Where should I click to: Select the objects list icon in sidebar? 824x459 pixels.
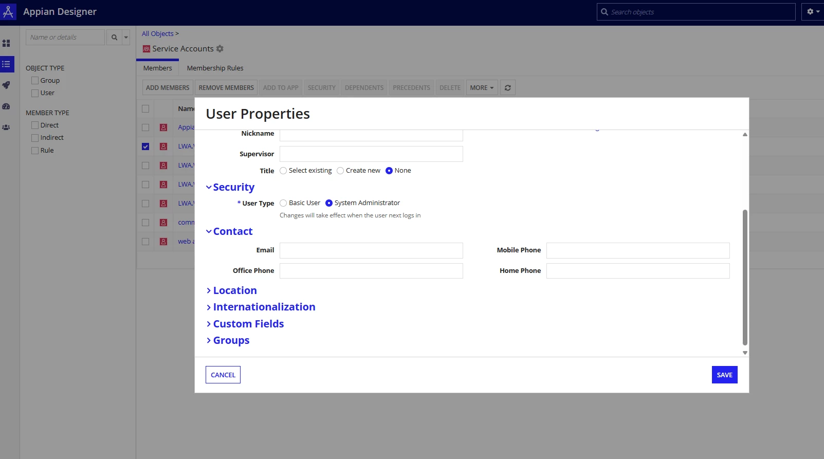[x=6, y=64]
